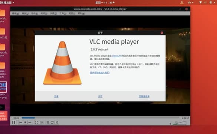The image size is (217, 134).
Task: Open the 音频 (Audio) menu
Action: pyautogui.click(x=34, y=13)
